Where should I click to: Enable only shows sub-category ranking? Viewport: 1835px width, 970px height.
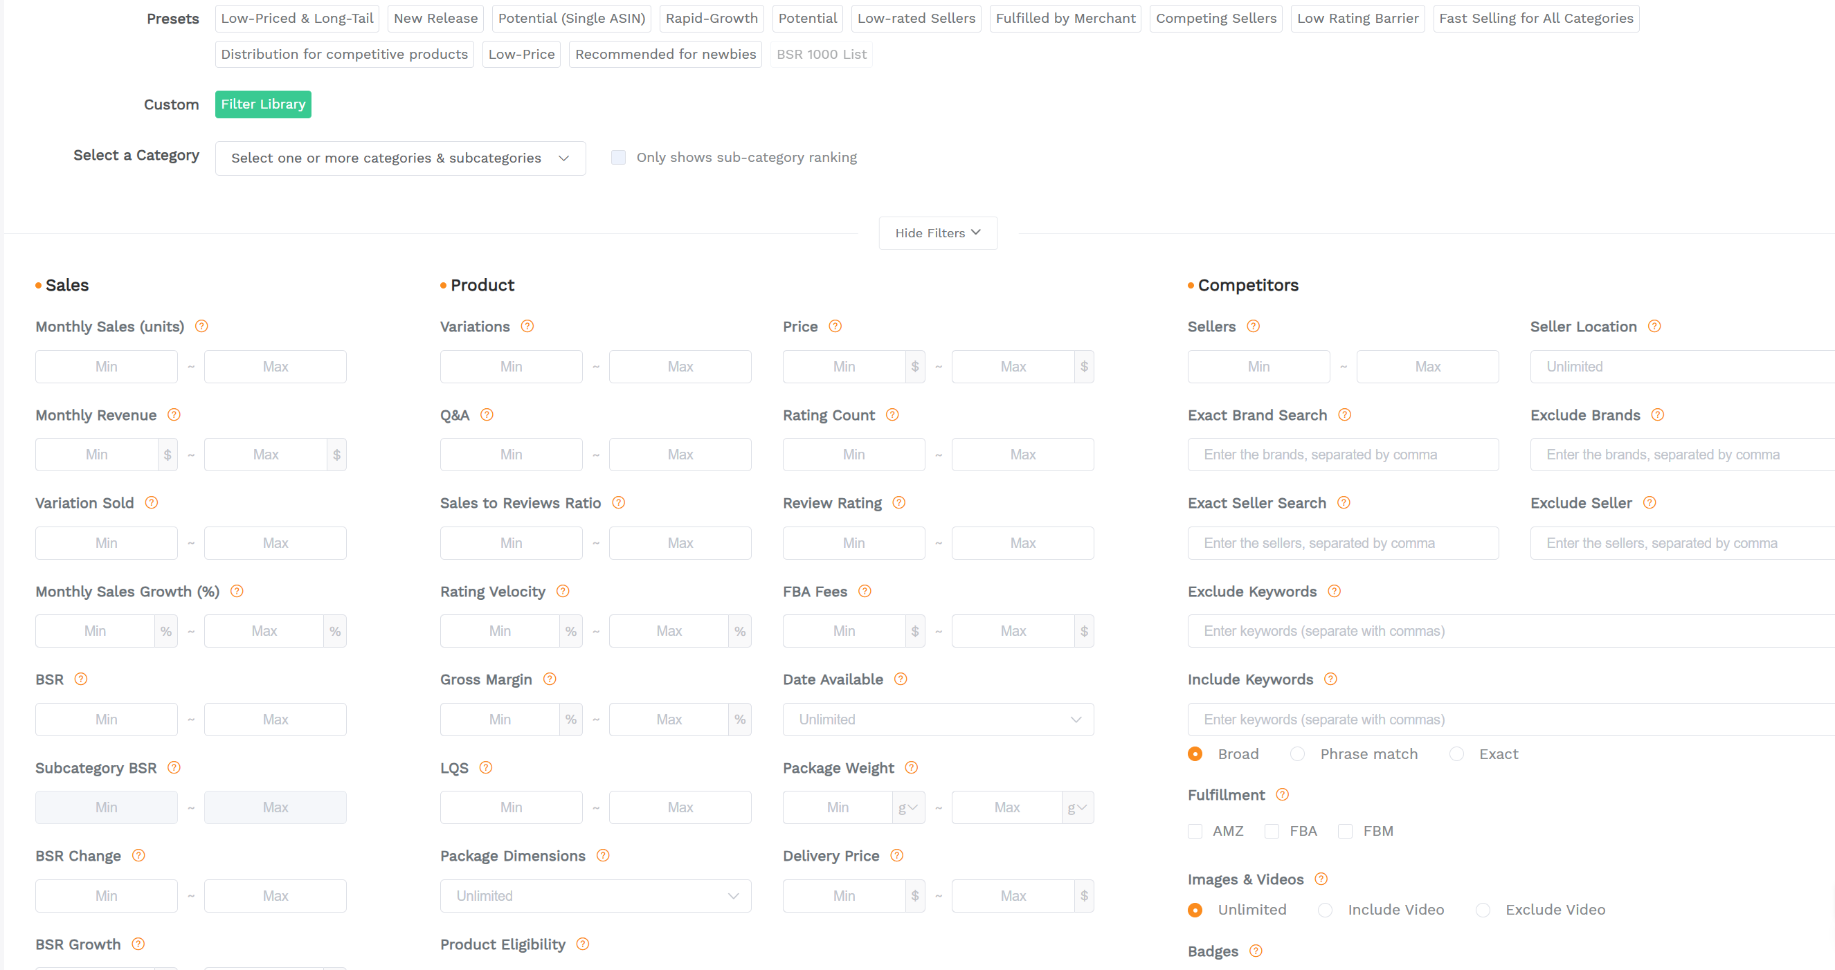pyautogui.click(x=617, y=157)
